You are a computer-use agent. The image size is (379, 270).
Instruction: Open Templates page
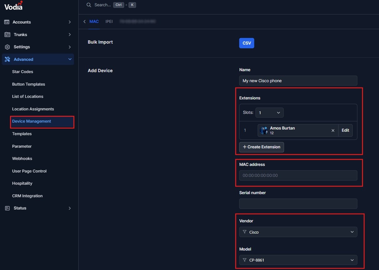[22, 134]
